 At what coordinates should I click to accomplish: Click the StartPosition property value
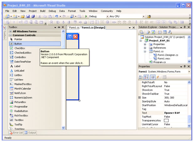click(176, 105)
